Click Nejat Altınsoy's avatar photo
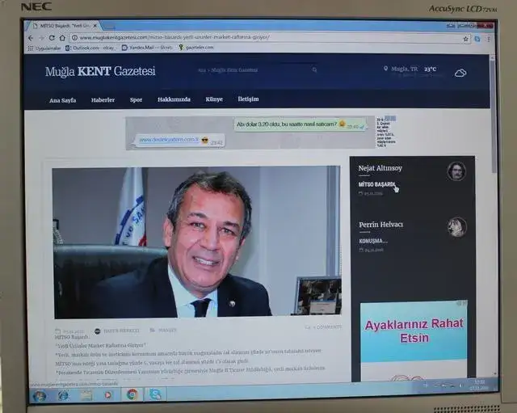Image resolution: width=517 pixels, height=413 pixels. pos(456,171)
